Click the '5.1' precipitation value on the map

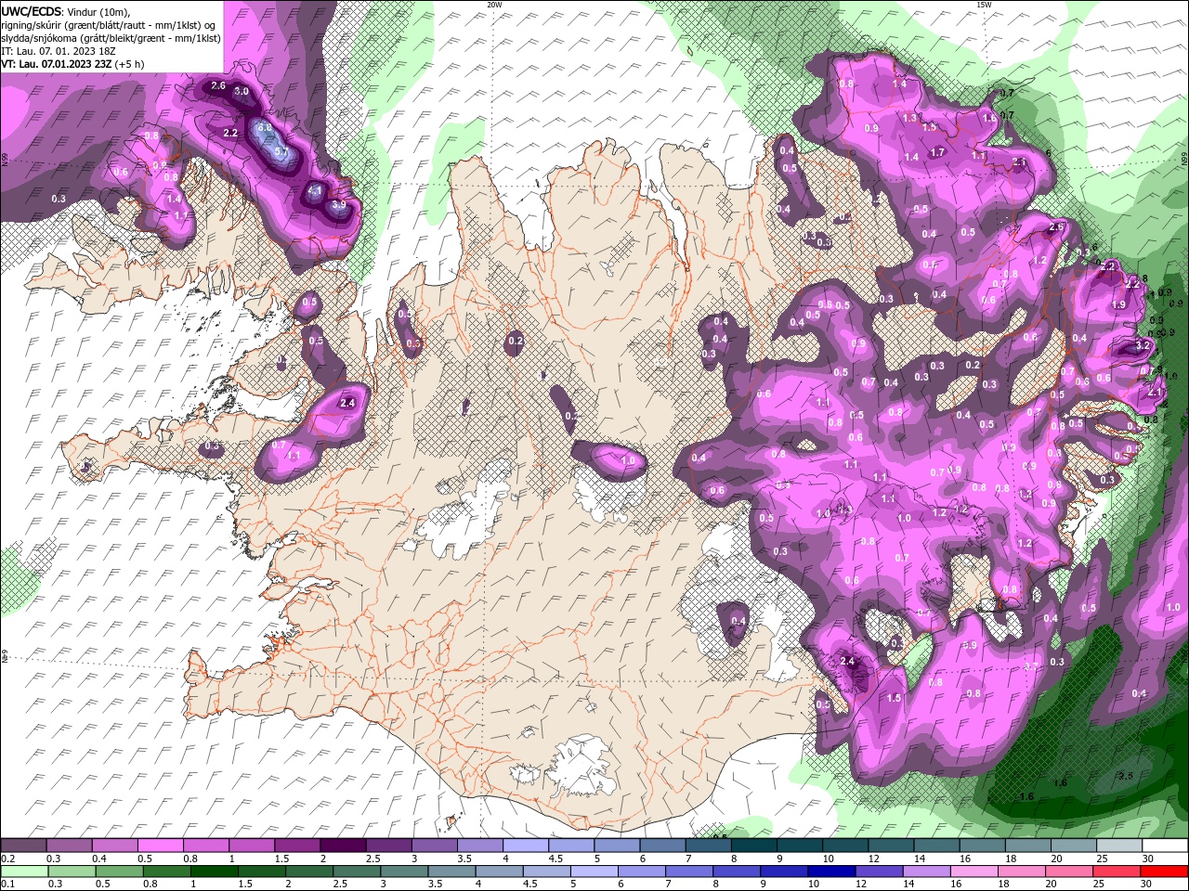pos(283,150)
